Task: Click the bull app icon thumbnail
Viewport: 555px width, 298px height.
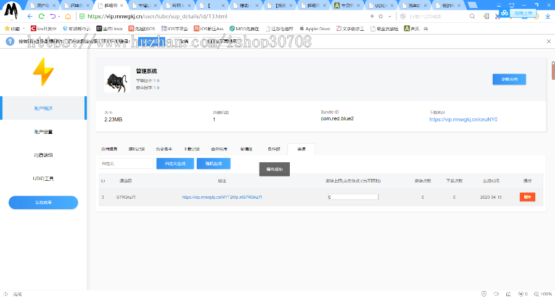Action: pos(117,80)
